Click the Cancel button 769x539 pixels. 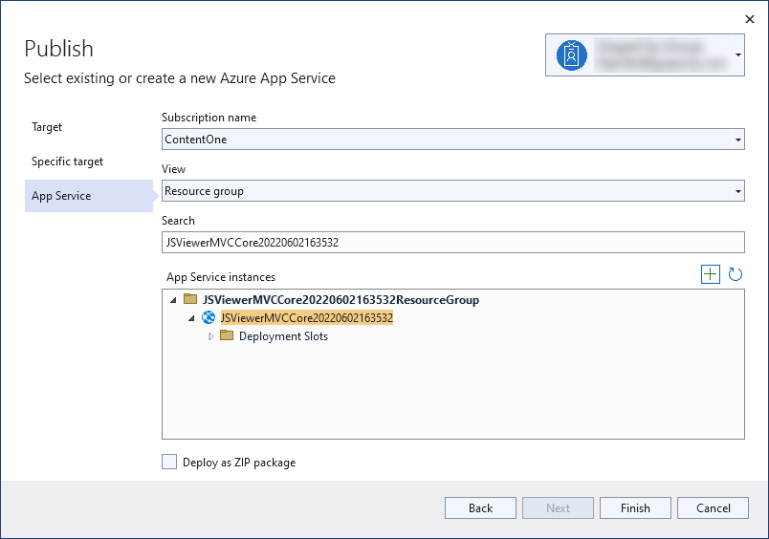(x=713, y=507)
